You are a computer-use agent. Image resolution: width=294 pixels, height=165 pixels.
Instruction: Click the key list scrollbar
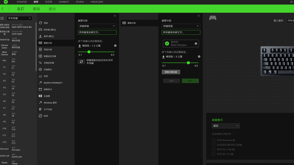36,47
